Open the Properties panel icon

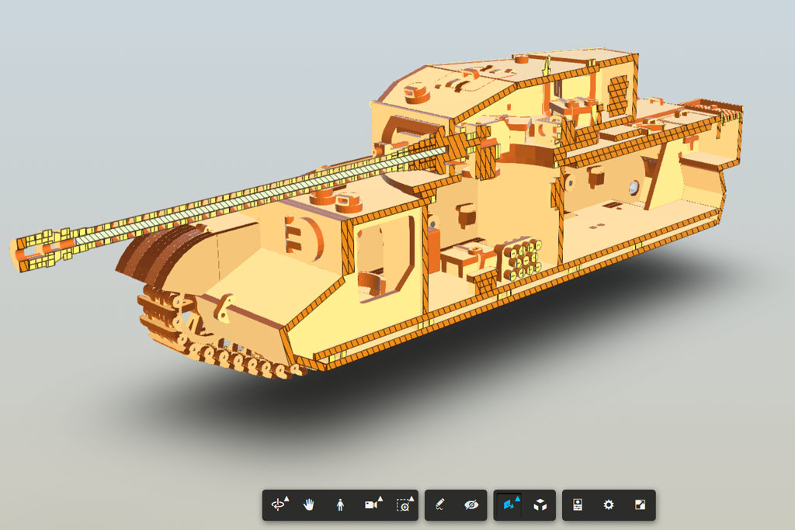click(x=578, y=504)
